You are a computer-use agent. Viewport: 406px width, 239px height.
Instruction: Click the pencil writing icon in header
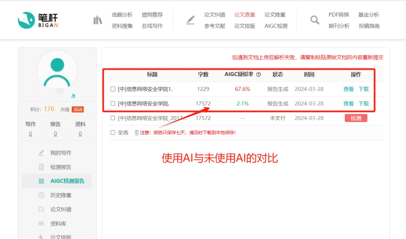pyautogui.click(x=191, y=20)
